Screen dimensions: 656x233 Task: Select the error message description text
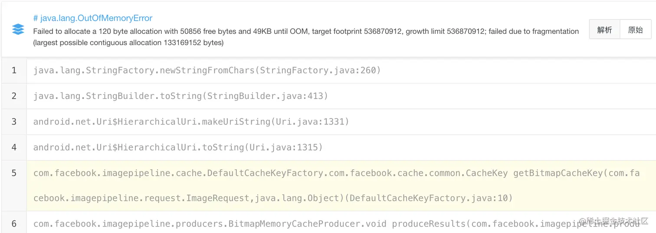click(306, 37)
